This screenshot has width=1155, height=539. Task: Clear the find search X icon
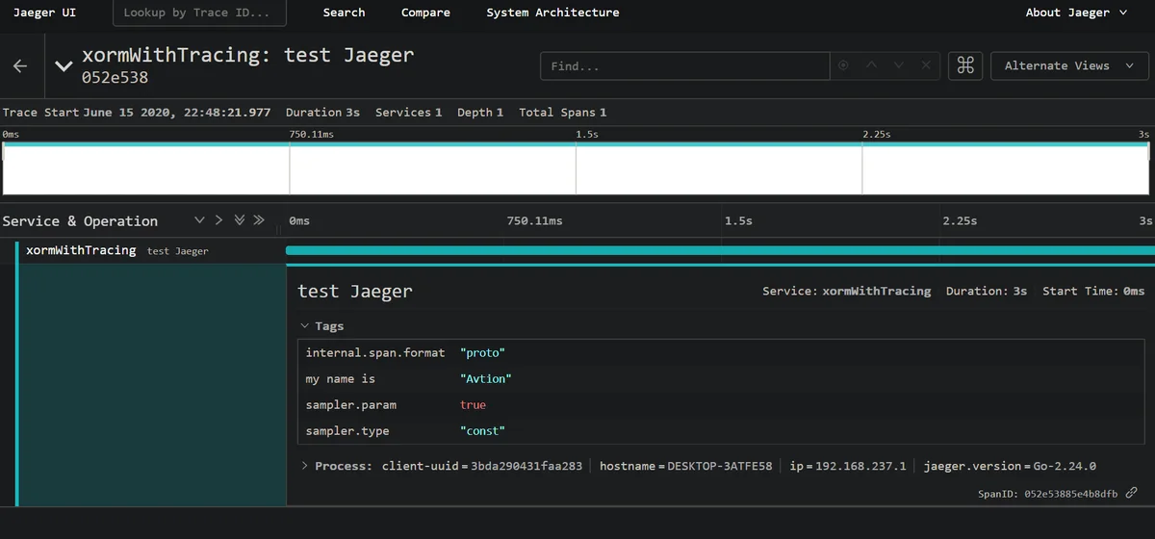[926, 65]
